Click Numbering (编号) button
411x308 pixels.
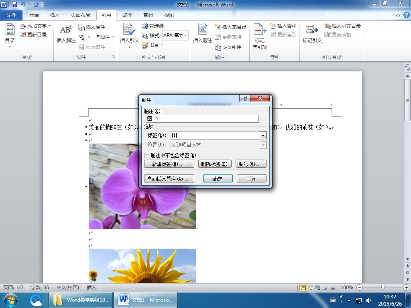(x=251, y=164)
